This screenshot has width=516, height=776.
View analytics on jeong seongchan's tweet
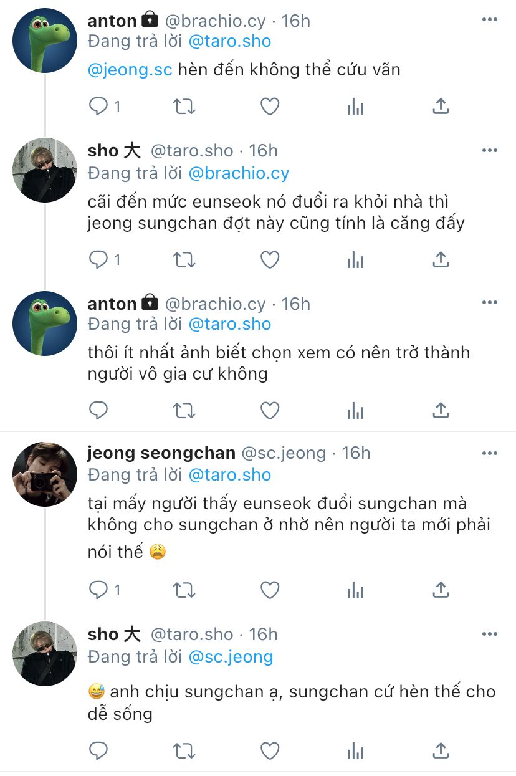click(355, 590)
